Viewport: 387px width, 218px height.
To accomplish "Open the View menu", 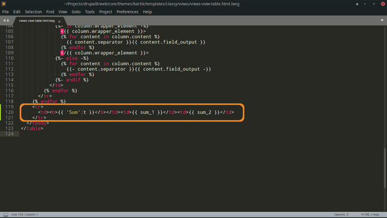I will pyautogui.click(x=63, y=12).
